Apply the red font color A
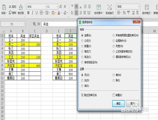This screenshot has width=158, height=120. pyautogui.click(x=59, y=13)
